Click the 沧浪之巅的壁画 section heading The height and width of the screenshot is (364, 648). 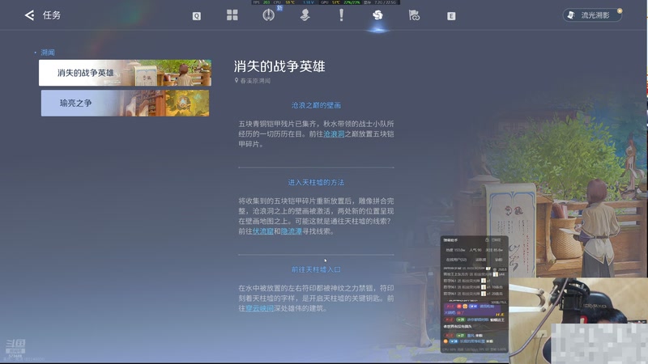coord(316,105)
